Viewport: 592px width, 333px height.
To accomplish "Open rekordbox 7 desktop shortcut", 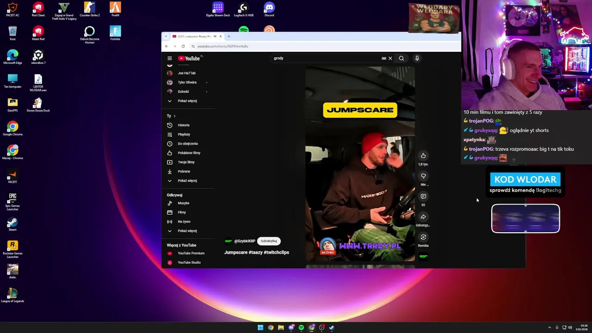I will 38,57.
